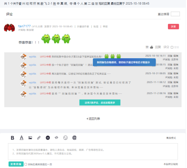Image resolution: width=187 pixels, height=168 pixels.
Task: Go back via 返回列表
Action: coord(93,119)
